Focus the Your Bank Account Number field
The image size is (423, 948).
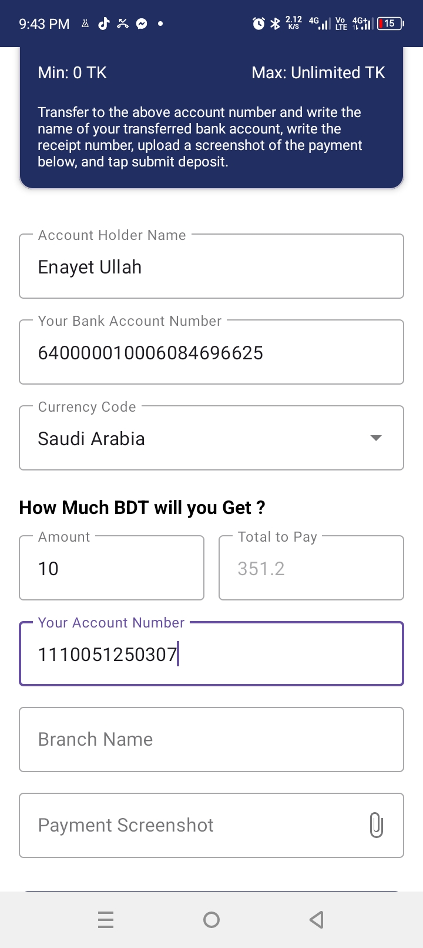click(x=211, y=353)
